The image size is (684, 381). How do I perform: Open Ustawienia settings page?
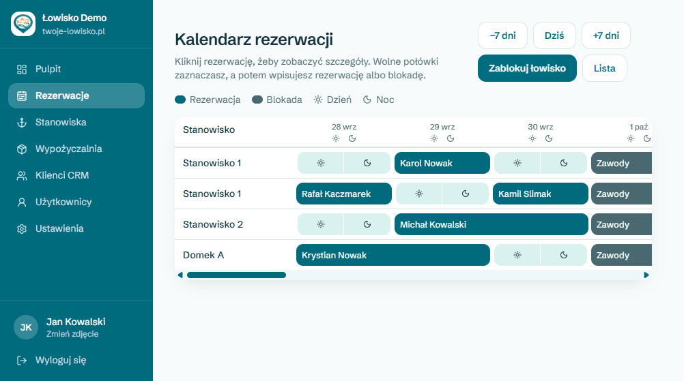coord(76,228)
